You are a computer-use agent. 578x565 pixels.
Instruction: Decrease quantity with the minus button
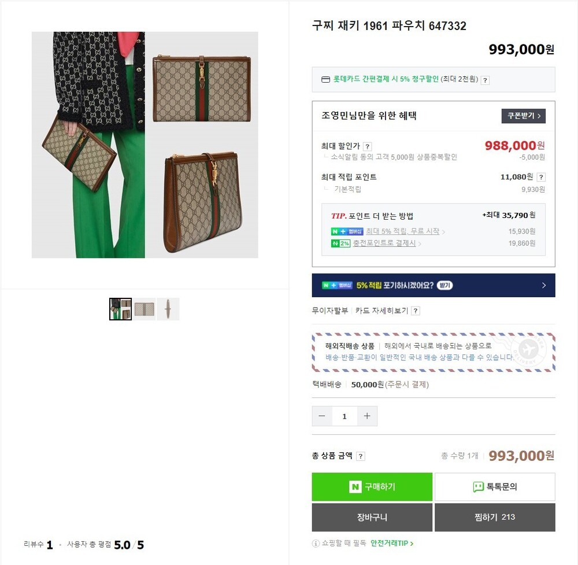click(322, 416)
